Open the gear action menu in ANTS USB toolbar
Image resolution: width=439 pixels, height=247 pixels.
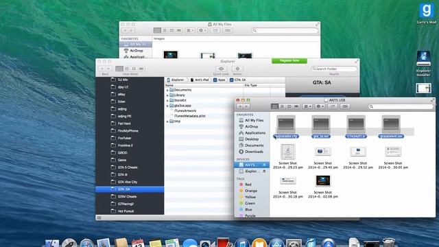(x=320, y=106)
